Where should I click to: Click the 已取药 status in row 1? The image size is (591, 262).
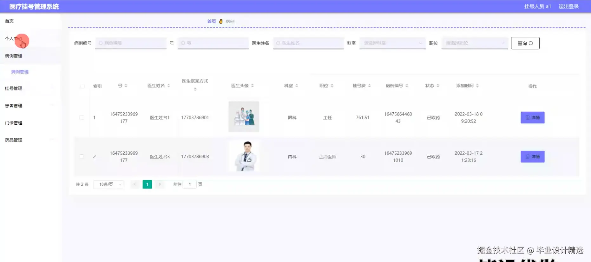[433, 118]
